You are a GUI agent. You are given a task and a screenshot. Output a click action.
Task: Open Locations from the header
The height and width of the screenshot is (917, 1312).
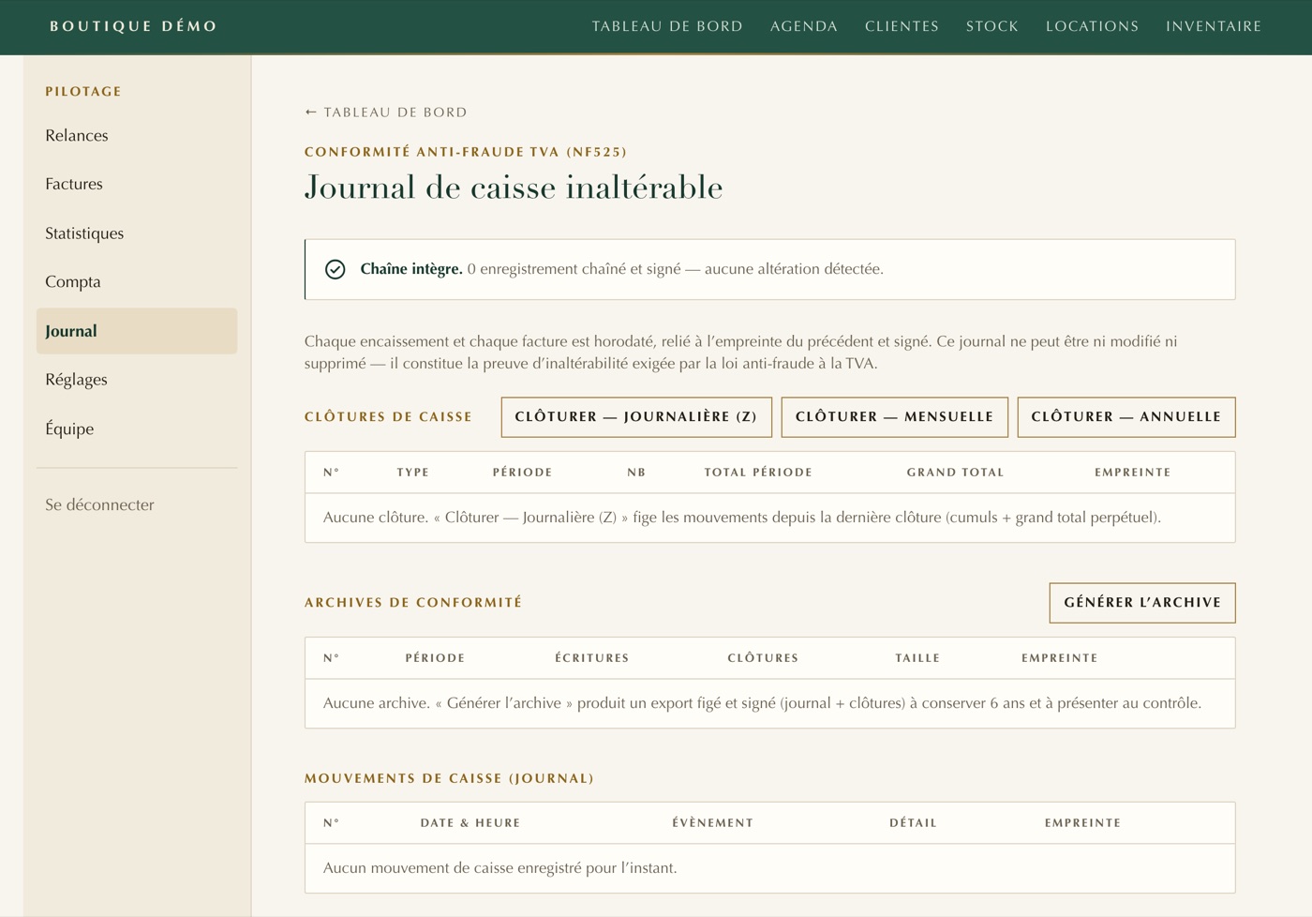click(x=1093, y=26)
